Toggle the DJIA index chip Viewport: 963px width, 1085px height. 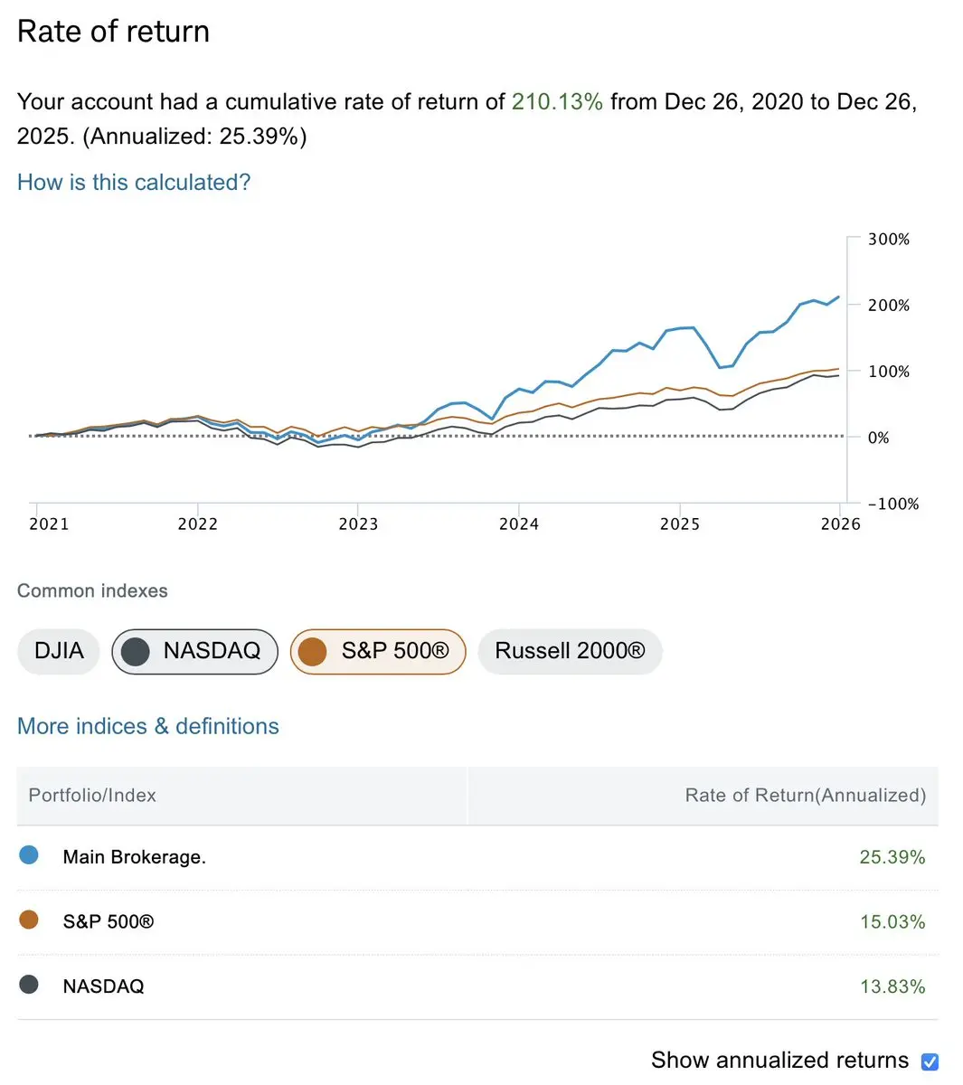click(x=59, y=651)
